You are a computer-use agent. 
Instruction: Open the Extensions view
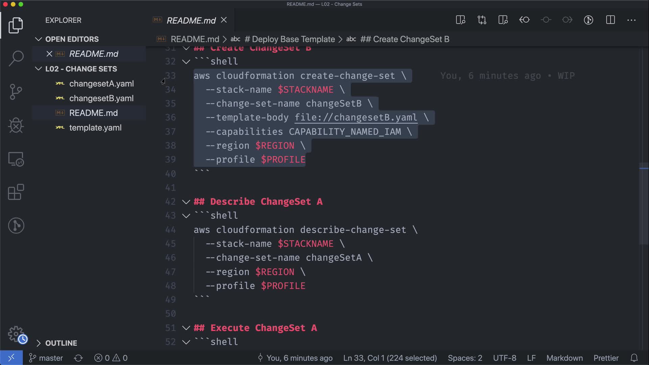point(16,192)
